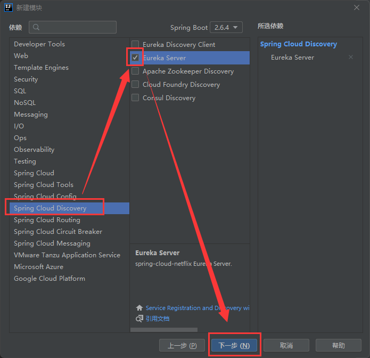Open the Spring Boot version dropdown

click(x=226, y=27)
